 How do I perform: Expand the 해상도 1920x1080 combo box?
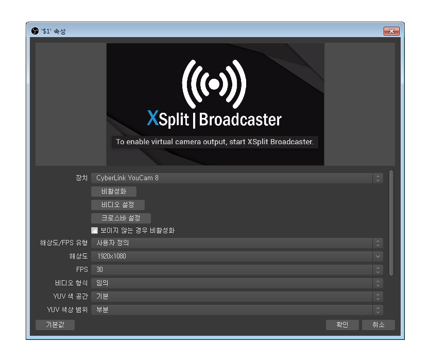point(237,256)
